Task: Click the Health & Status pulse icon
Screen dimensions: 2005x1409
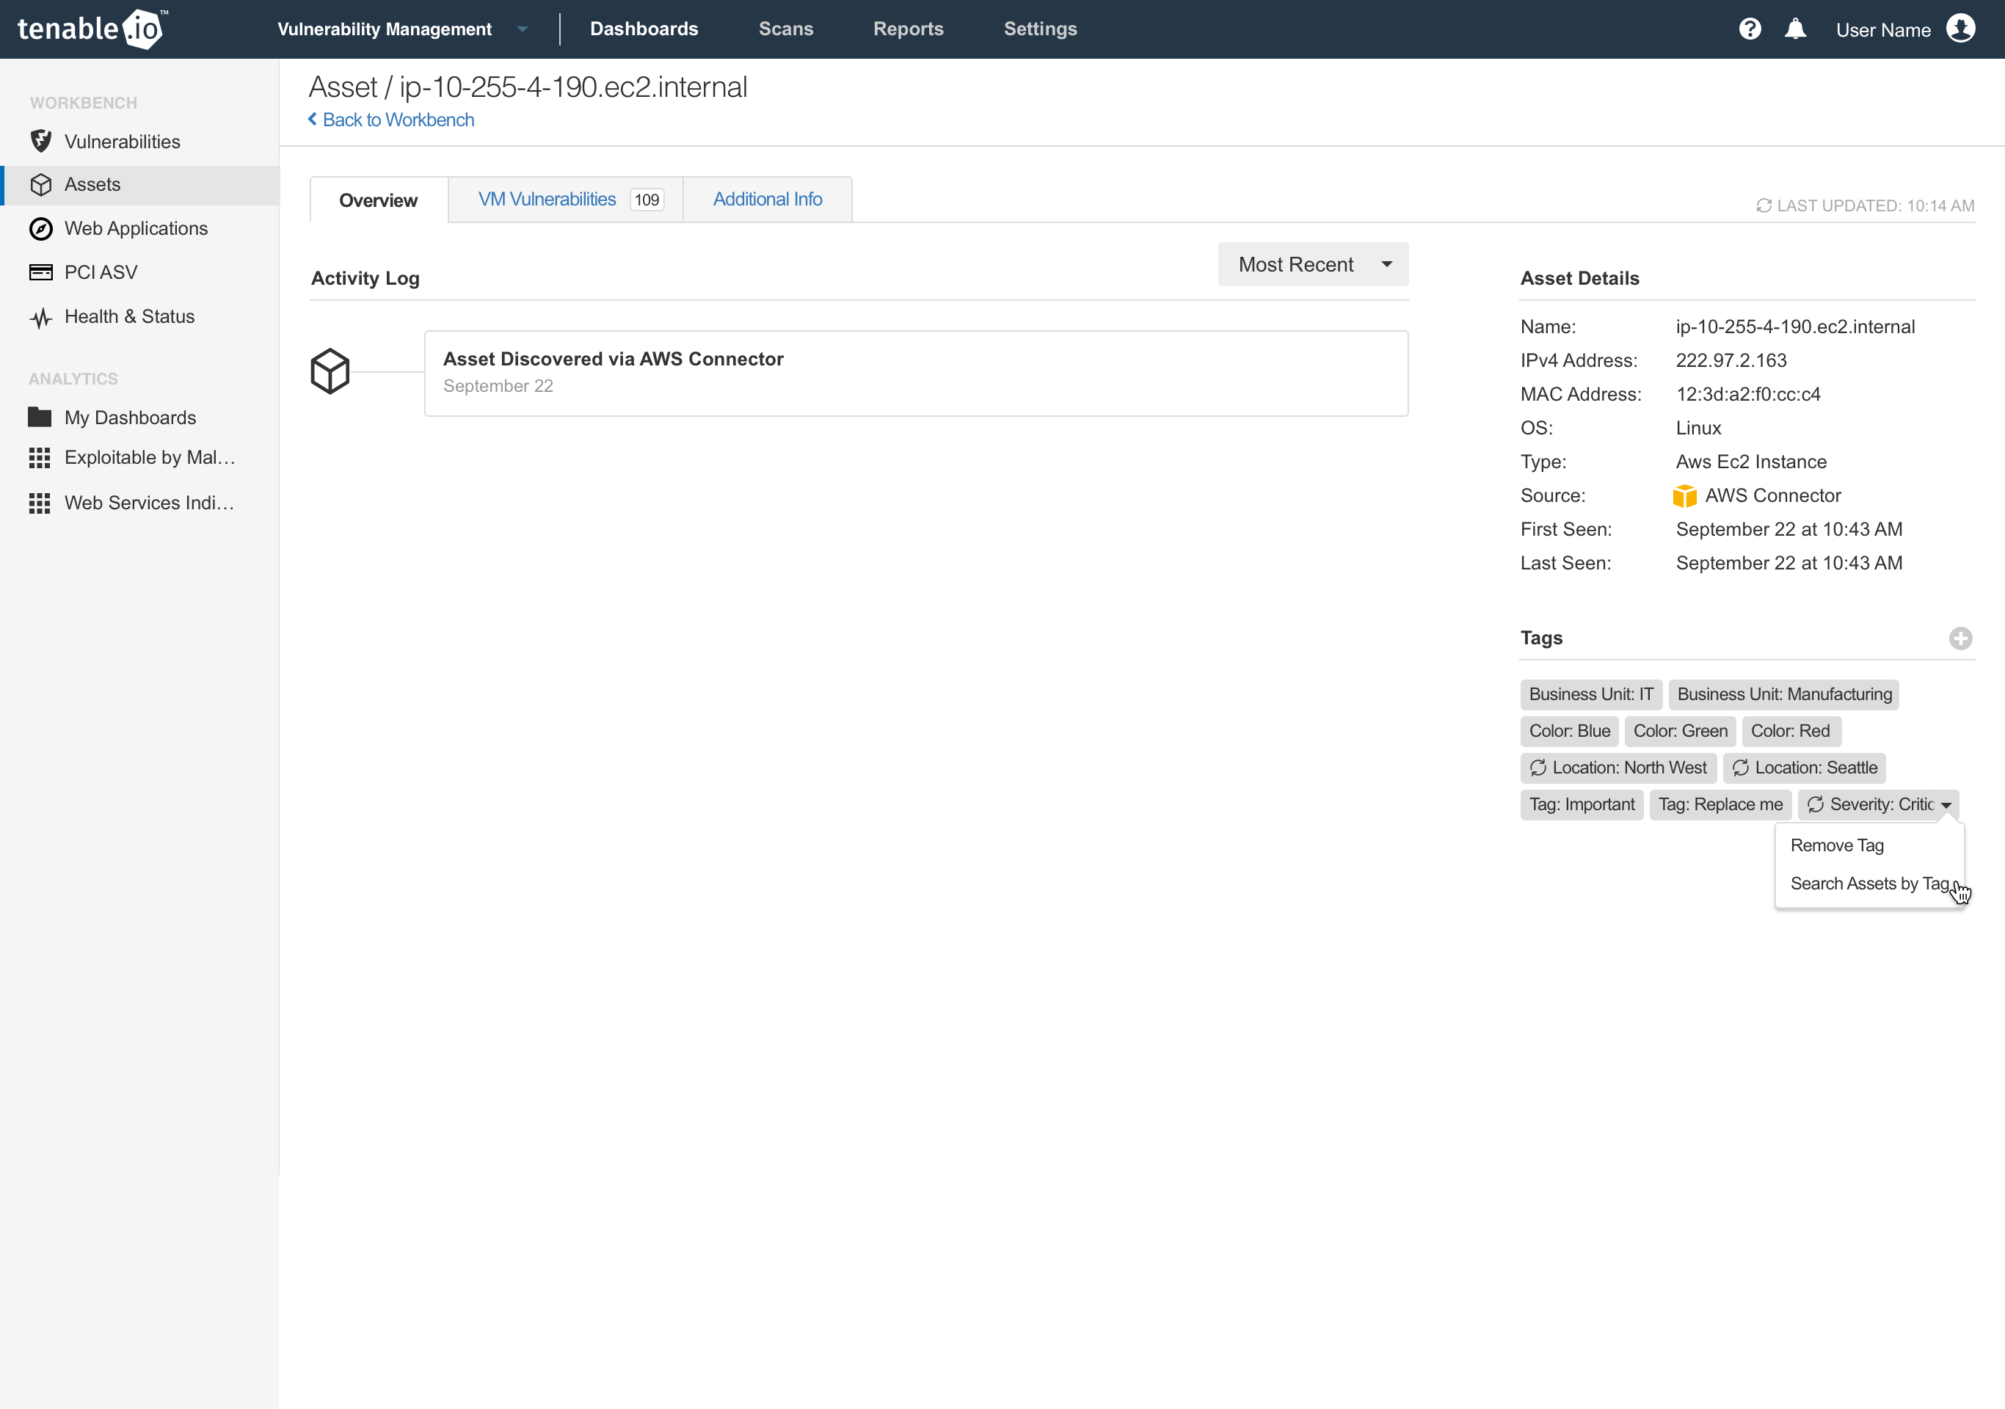Action: click(41, 318)
